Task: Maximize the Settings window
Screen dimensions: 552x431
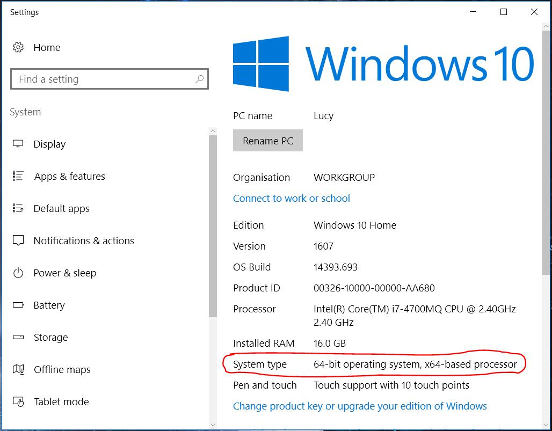Action: coord(504,12)
